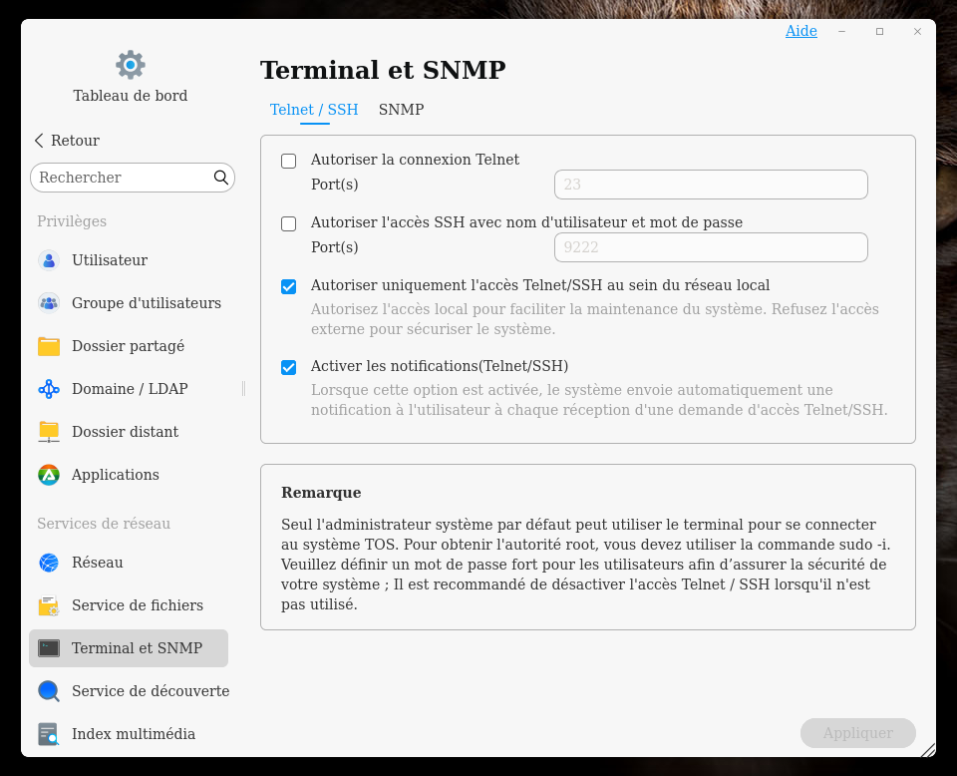Viewport: 957px width, 776px height.
Task: Open the Dossier partagé folder icon
Action: [49, 346]
